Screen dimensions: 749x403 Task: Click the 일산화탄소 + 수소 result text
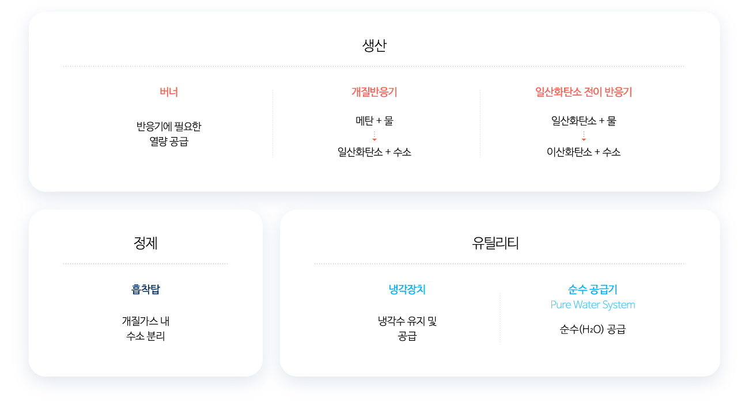[x=374, y=153]
